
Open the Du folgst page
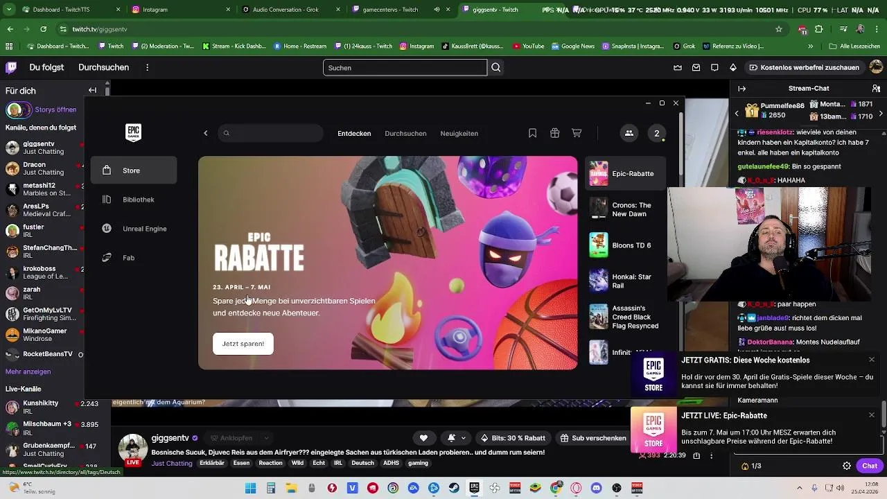coord(46,67)
